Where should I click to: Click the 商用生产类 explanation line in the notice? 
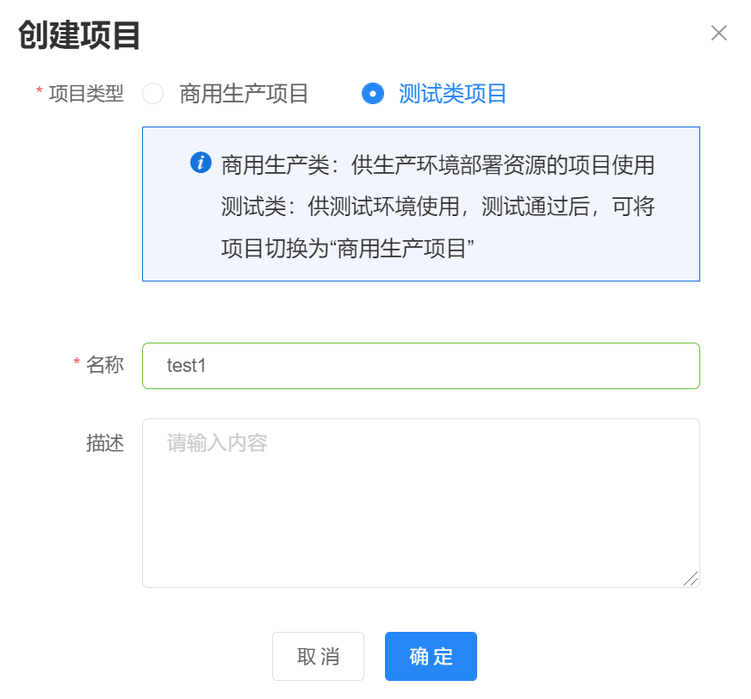click(x=438, y=164)
